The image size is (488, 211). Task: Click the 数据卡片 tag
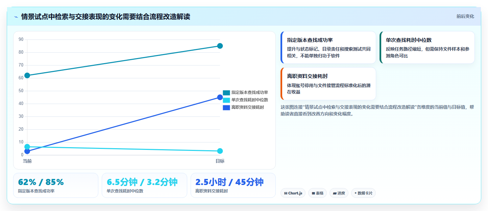pos(363,193)
